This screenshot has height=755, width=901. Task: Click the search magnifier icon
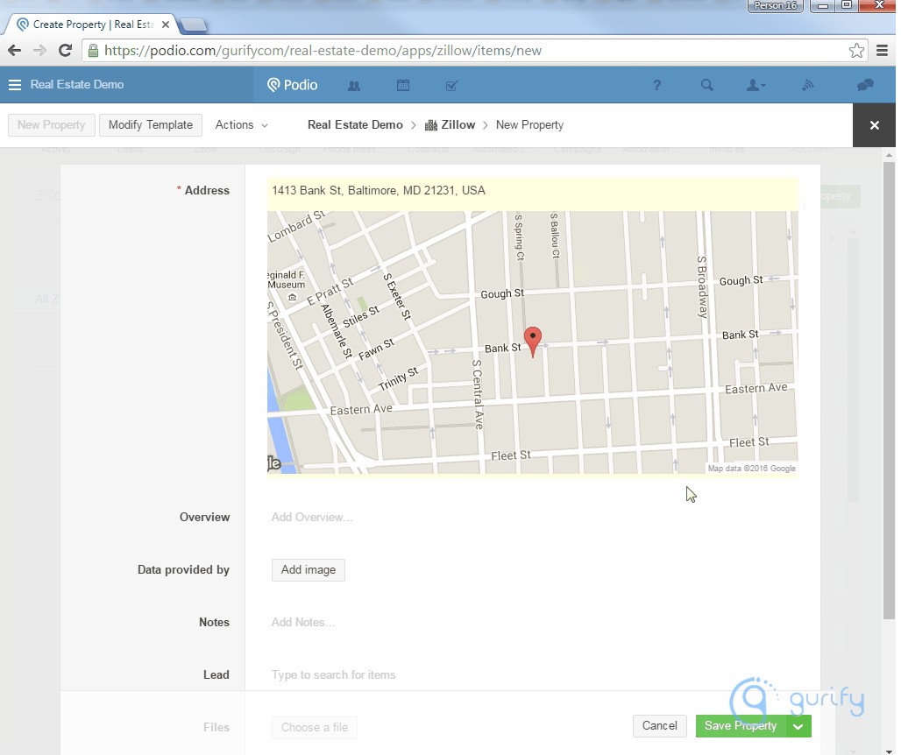706,86
